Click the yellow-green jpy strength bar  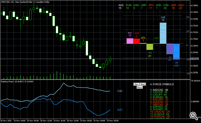pos(150,47)
